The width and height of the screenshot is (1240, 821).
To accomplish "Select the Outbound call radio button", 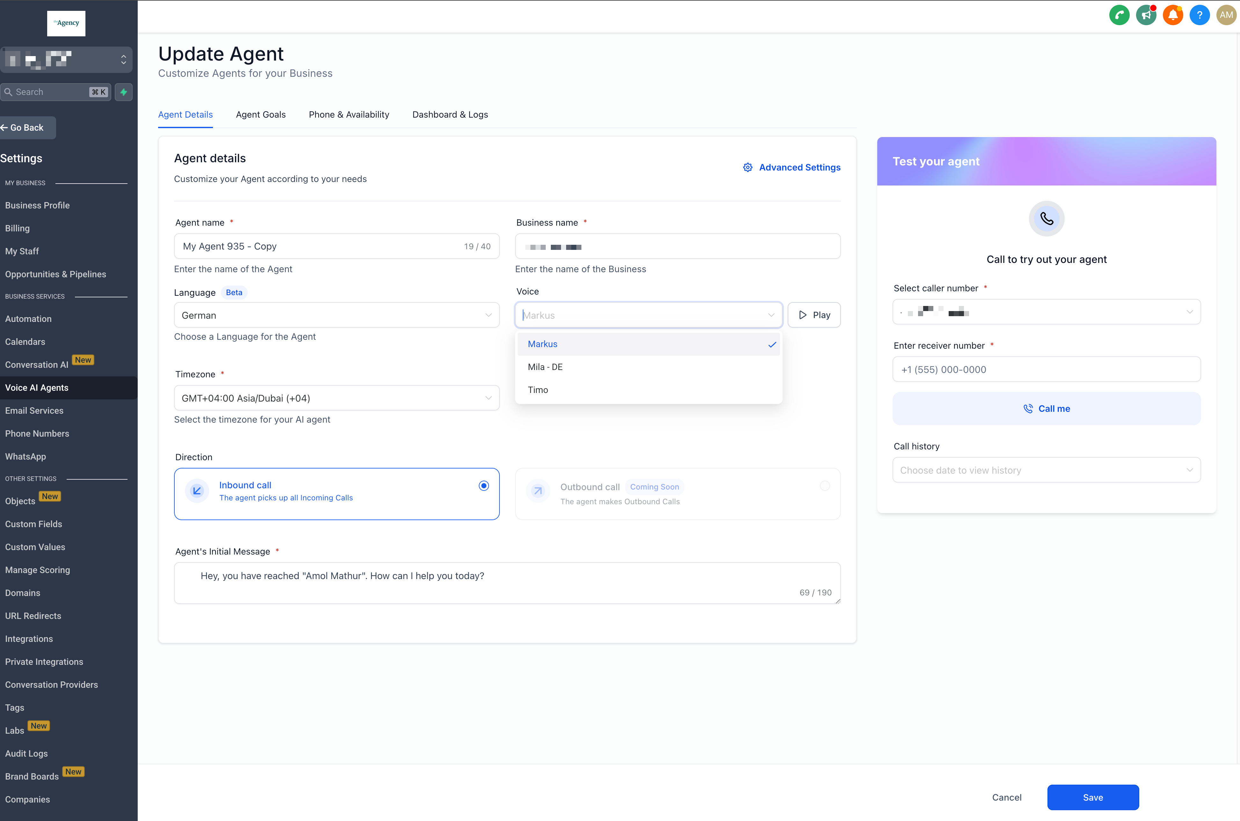I will click(825, 486).
